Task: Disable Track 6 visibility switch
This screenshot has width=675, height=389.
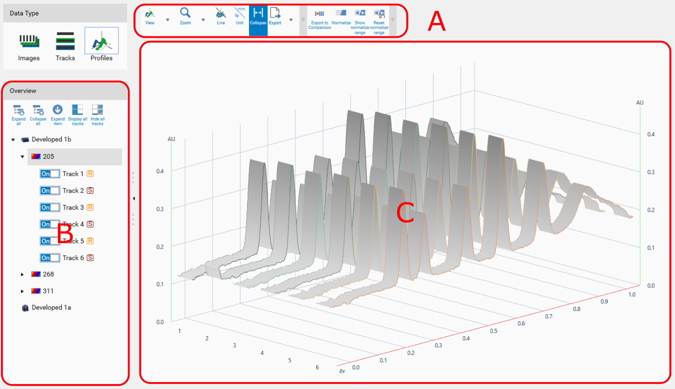Action: 49,258
